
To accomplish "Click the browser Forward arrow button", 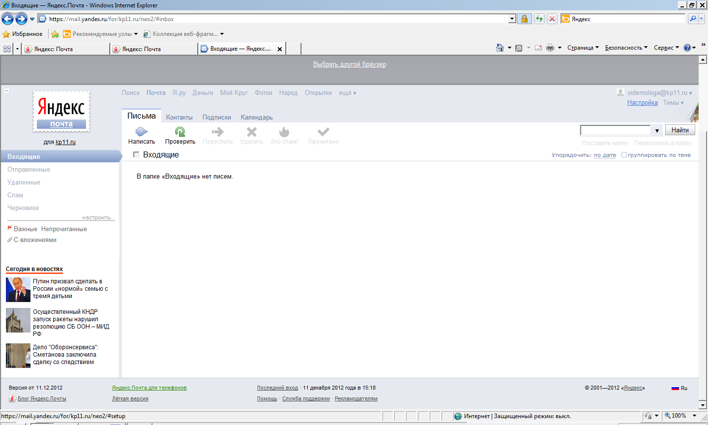I will [21, 19].
